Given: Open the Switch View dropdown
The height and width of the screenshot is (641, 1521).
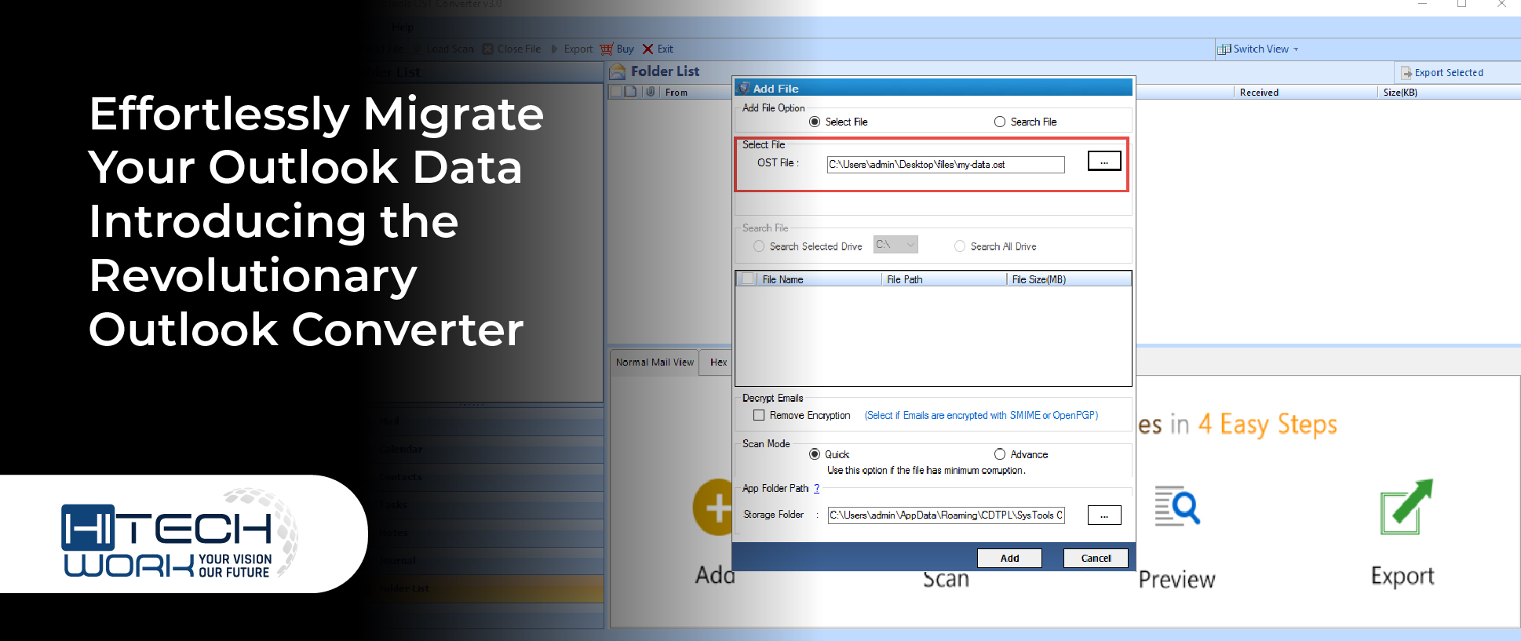Looking at the screenshot, I should click(1258, 49).
